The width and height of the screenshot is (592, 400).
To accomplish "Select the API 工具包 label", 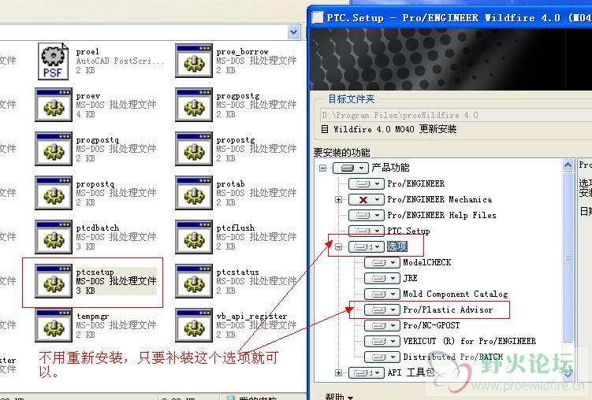I will click(x=411, y=373).
